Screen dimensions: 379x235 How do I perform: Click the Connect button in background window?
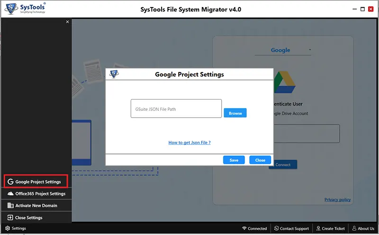coord(283,165)
